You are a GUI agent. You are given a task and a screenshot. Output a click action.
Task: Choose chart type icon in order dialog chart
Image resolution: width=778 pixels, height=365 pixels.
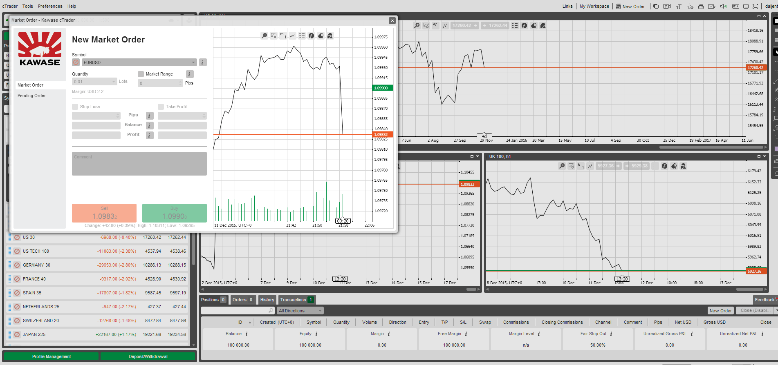pyautogui.click(x=293, y=36)
